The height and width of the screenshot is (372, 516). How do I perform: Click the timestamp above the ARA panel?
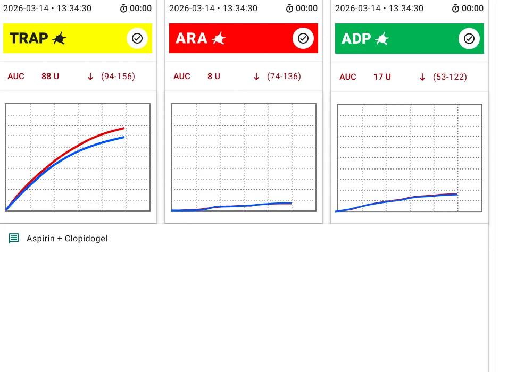click(x=213, y=8)
